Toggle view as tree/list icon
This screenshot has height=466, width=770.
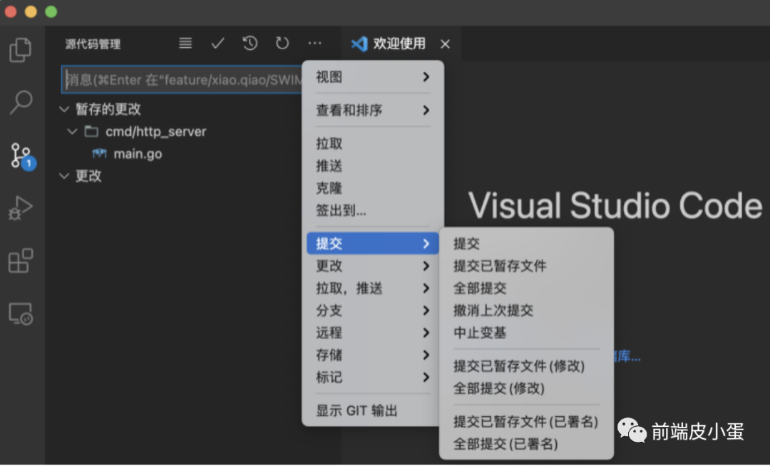185,43
